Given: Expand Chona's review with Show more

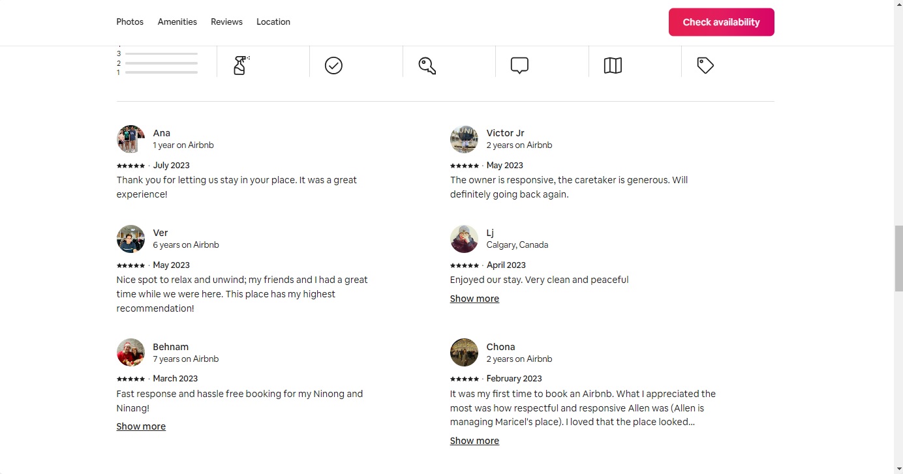Looking at the screenshot, I should (474, 441).
